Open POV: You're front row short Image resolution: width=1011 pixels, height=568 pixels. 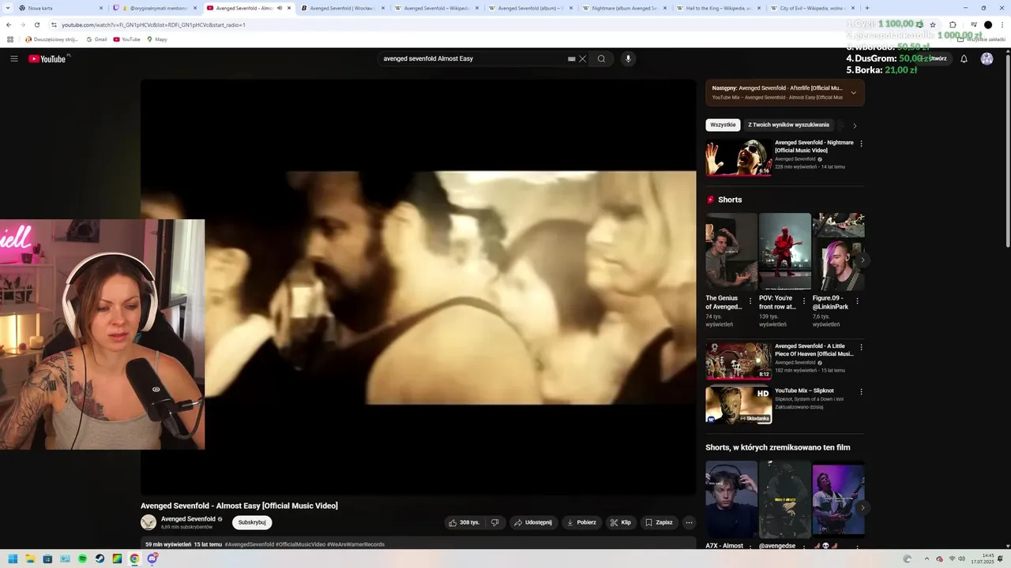(x=784, y=252)
